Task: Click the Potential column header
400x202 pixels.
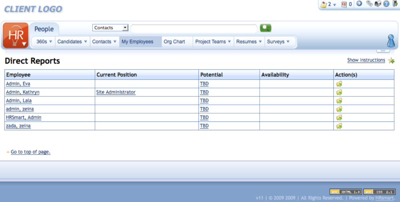Action: pyautogui.click(x=229, y=75)
